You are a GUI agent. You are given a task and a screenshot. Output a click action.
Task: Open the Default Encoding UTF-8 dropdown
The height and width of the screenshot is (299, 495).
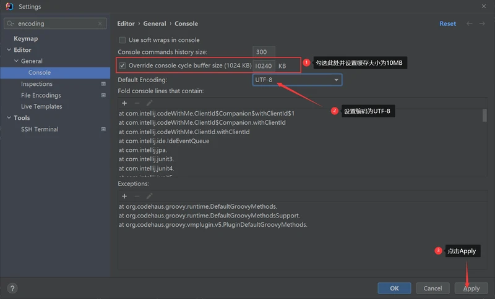tap(297, 80)
